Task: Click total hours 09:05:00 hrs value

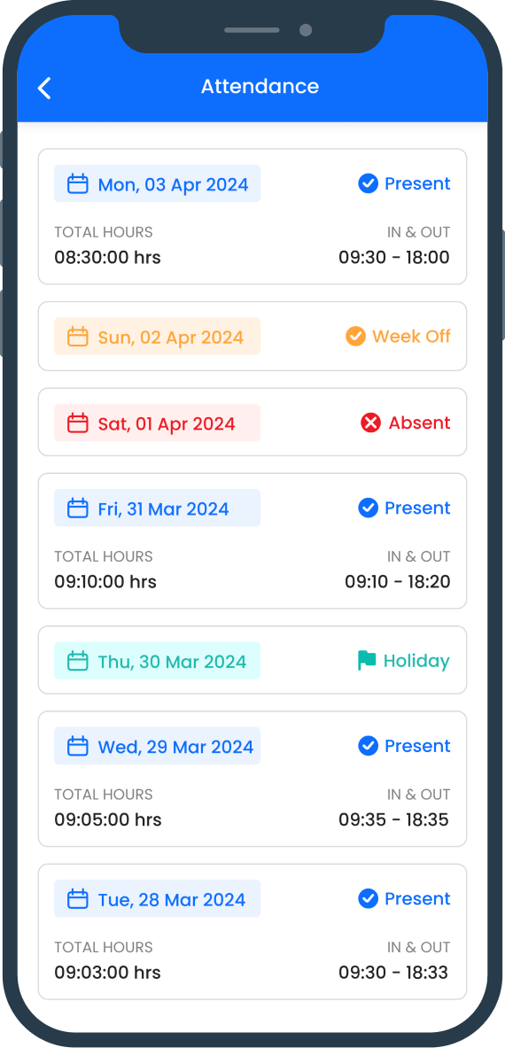Action: 107,819
